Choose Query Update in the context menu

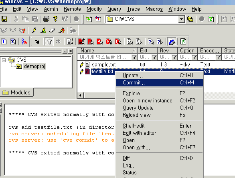point(159,108)
